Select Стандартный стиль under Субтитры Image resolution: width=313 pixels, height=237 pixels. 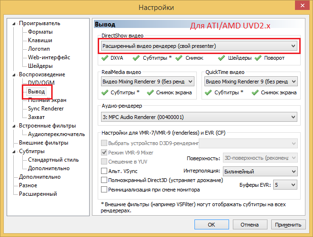53,160
